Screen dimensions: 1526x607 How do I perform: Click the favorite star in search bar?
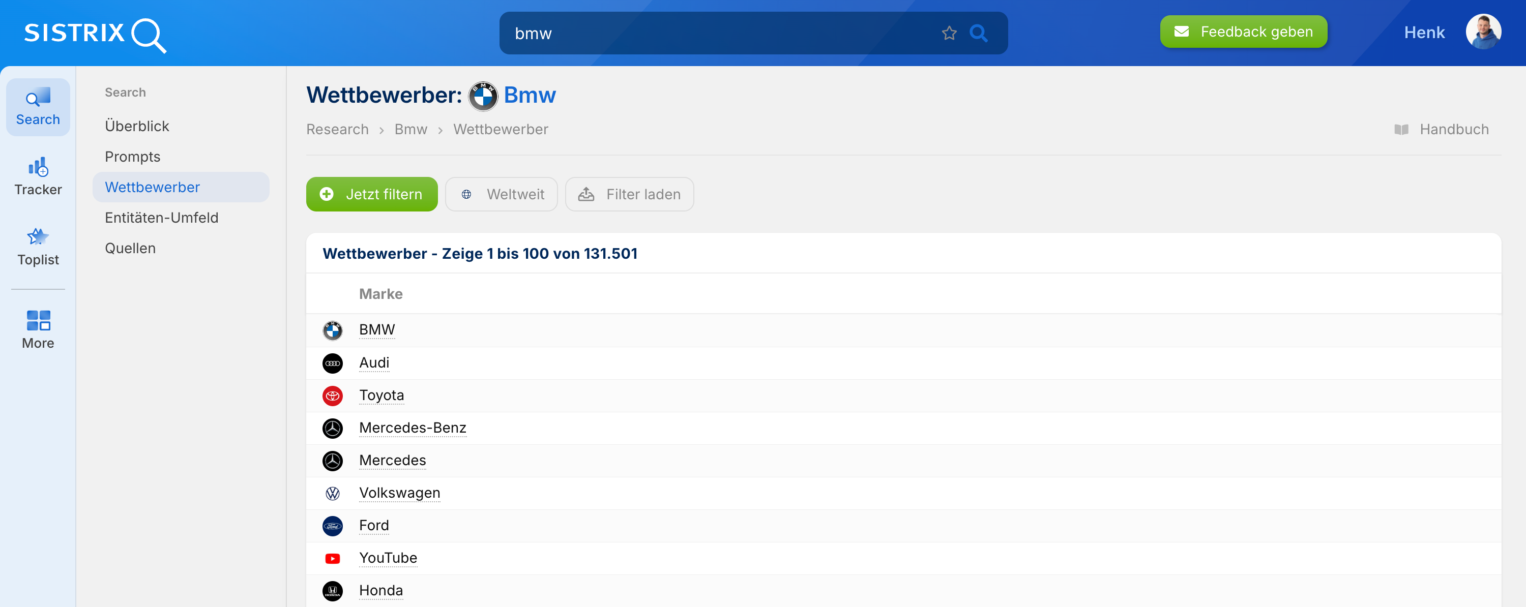coord(949,33)
